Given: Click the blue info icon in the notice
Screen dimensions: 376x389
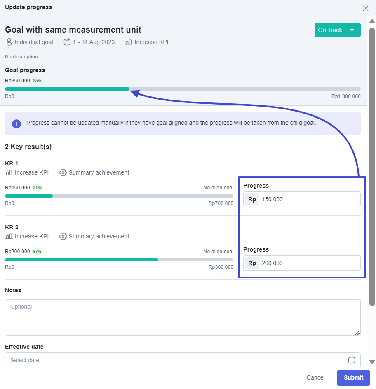Looking at the screenshot, I should pyautogui.click(x=16, y=124).
